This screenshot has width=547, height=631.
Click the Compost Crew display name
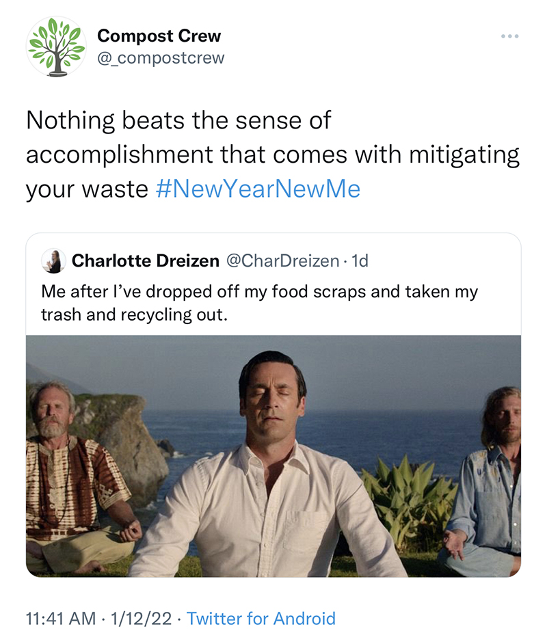click(x=159, y=36)
